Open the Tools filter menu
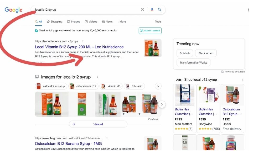 click(x=158, y=22)
